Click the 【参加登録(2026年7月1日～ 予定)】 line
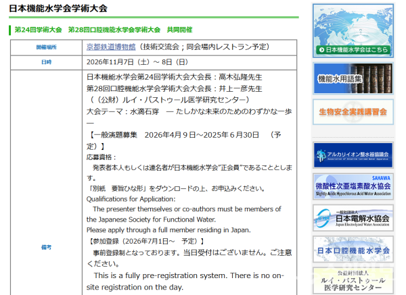Image resolution: width=406 pixels, height=295 pixels. 146,241
